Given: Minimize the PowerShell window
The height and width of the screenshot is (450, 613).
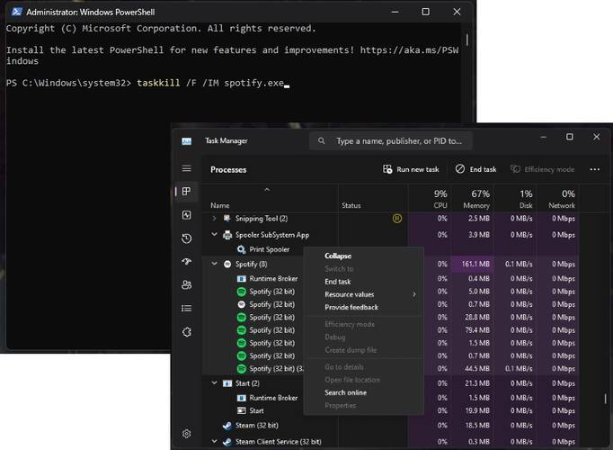Looking at the screenshot, I should pyautogui.click(x=395, y=12).
